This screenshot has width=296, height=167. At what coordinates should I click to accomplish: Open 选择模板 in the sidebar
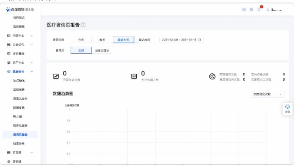(19, 27)
